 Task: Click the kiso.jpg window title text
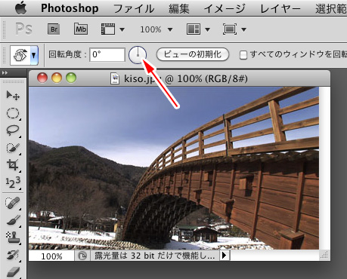tap(186, 78)
